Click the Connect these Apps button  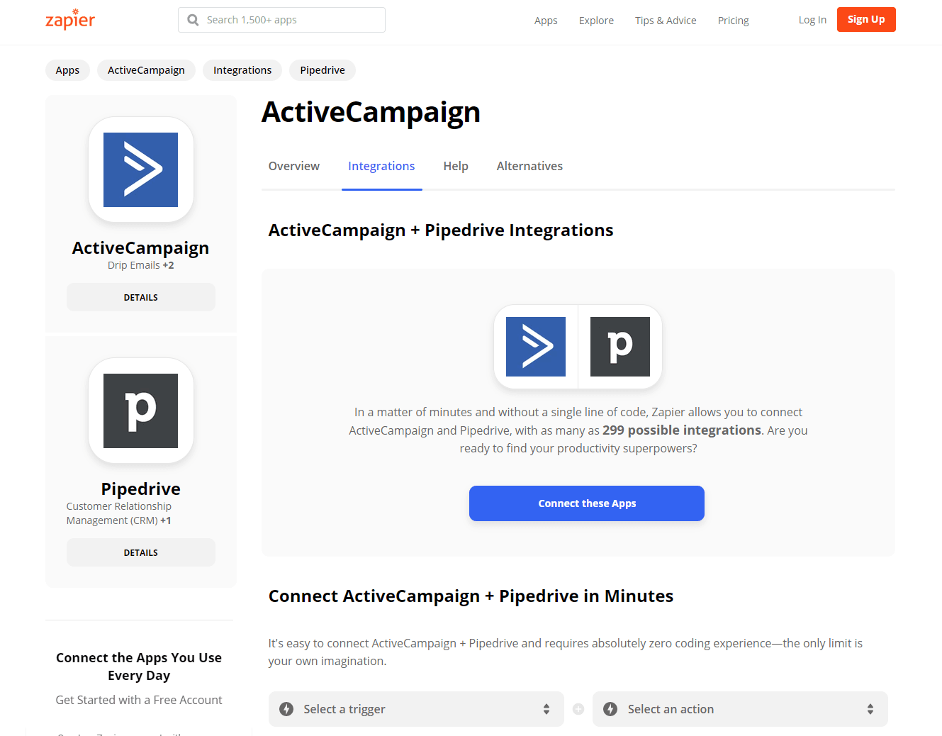click(x=587, y=503)
